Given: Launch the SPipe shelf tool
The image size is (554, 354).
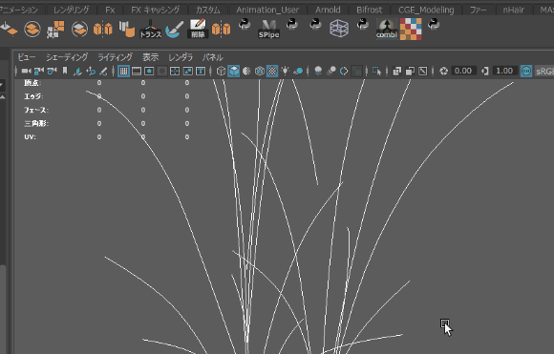Looking at the screenshot, I should pos(268,30).
